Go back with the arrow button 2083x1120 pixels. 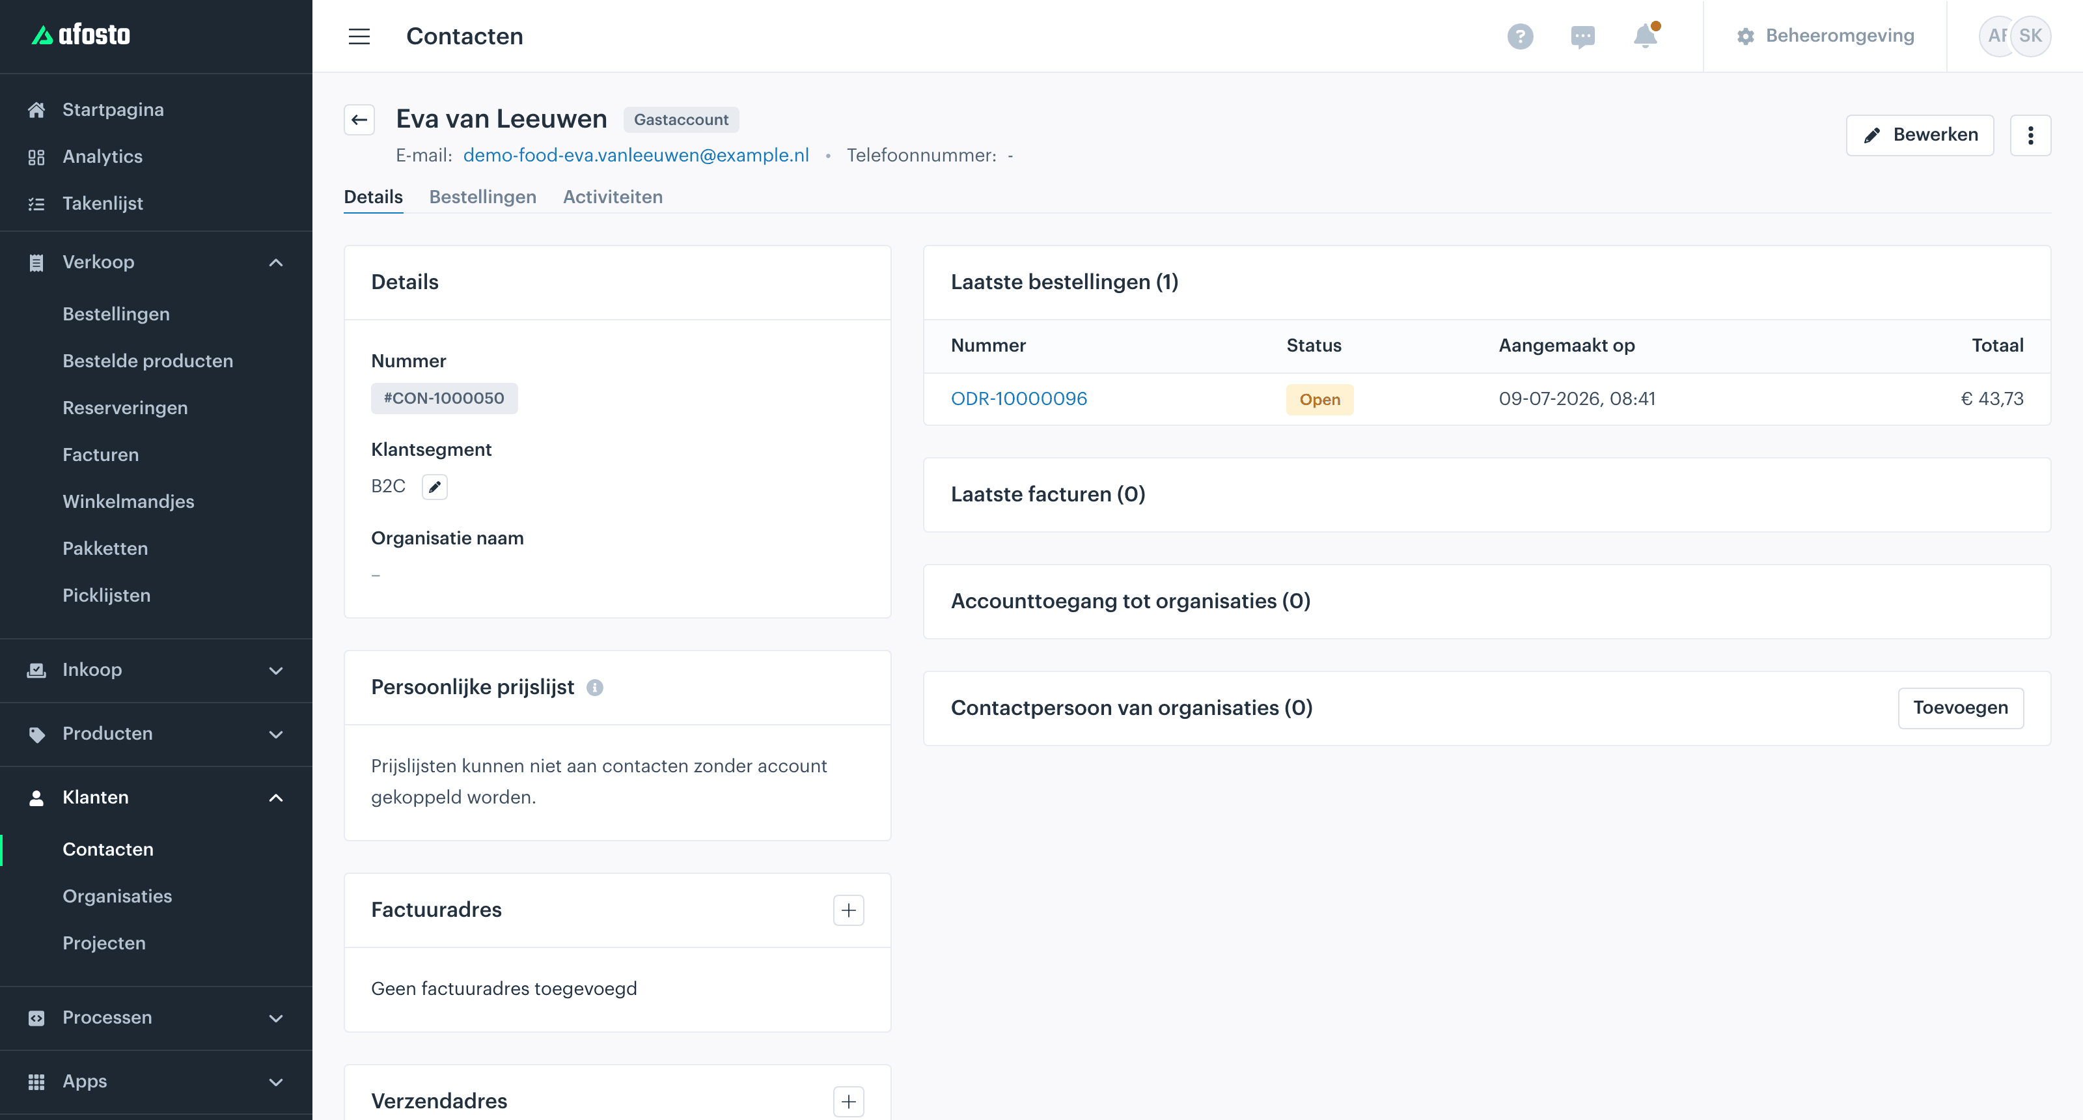pyautogui.click(x=359, y=120)
